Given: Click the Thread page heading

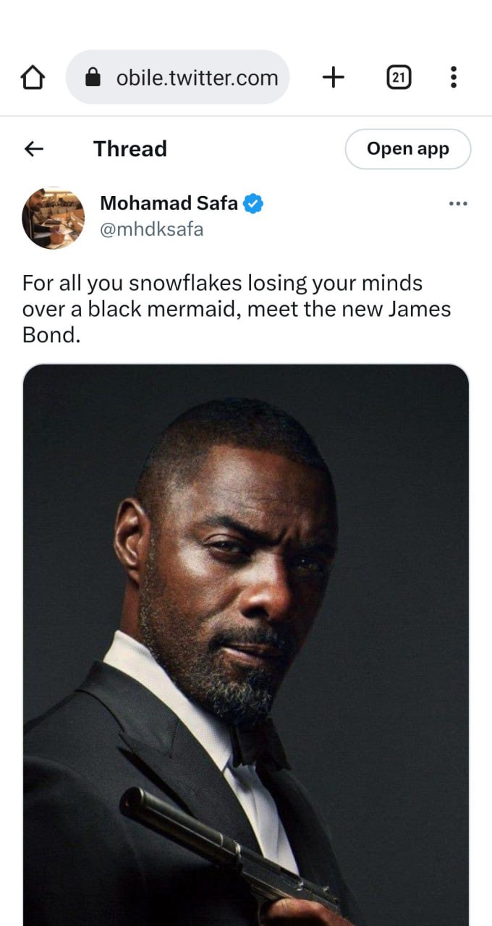Looking at the screenshot, I should point(130,149).
